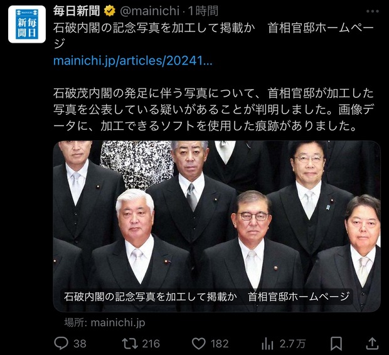Click the image caption overlay text
Screen dimensions: 389x355
(206, 297)
